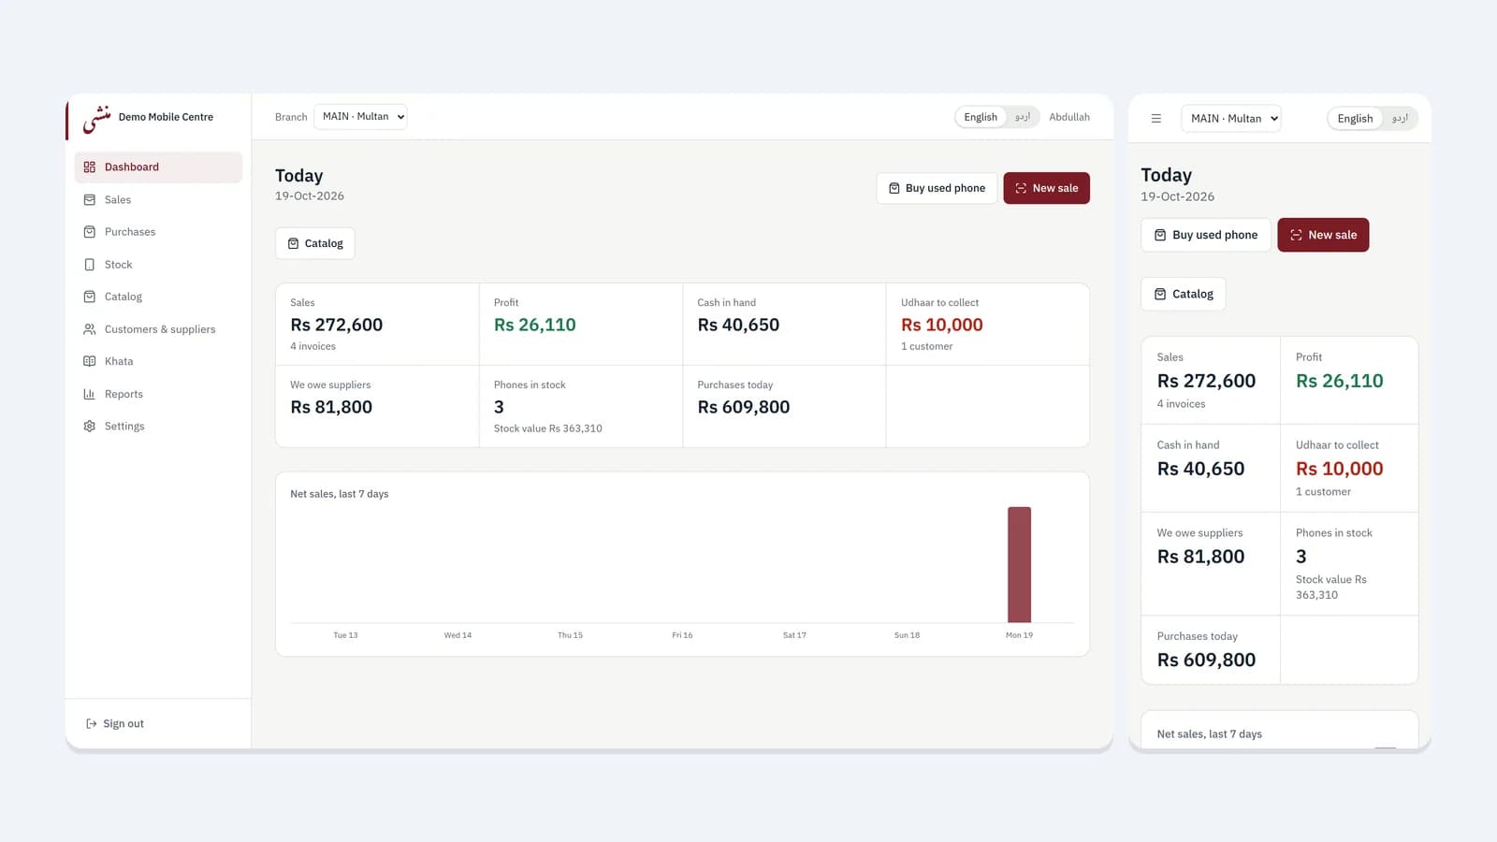Click Purchases today Rs 609,800 in desktop view
The height and width of the screenshot is (842, 1497).
784,406
